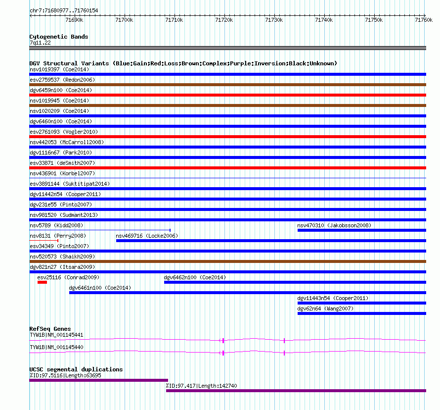
Task: Click the 71690k ruler tick label
Action: click(x=74, y=20)
